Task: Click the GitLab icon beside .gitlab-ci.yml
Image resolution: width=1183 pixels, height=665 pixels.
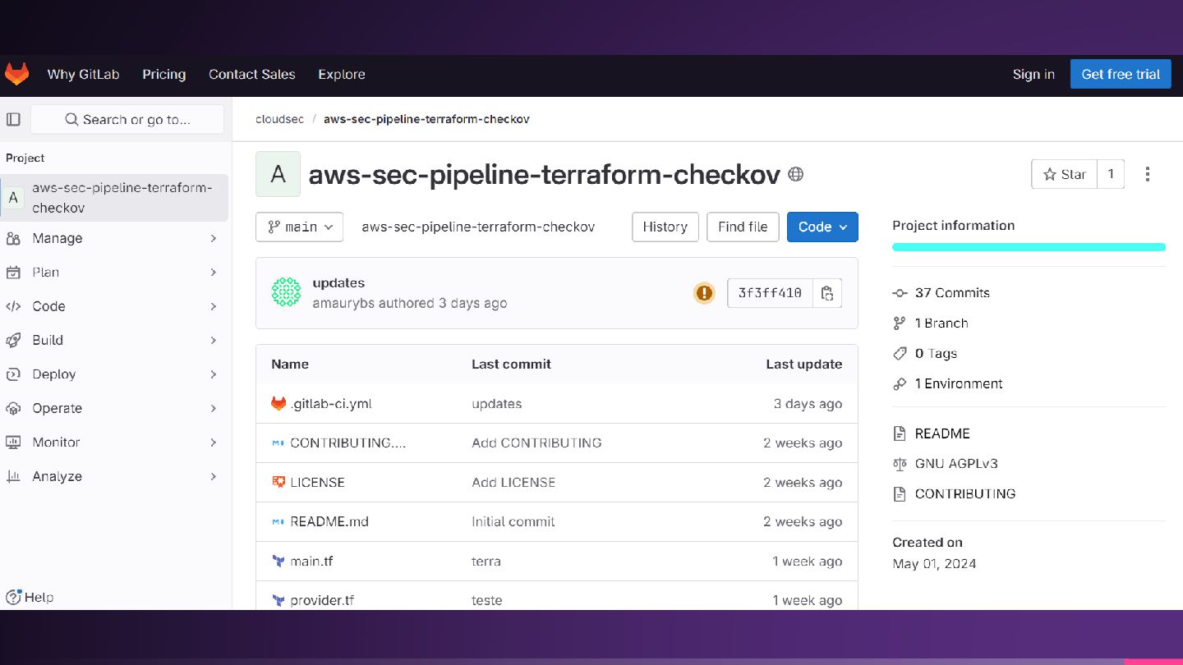Action: pyautogui.click(x=278, y=404)
